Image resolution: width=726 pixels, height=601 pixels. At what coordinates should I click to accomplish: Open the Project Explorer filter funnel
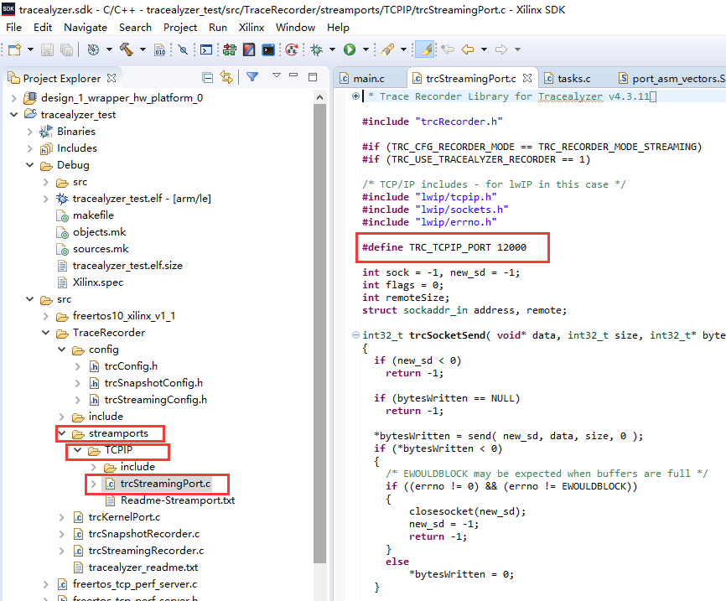(252, 75)
